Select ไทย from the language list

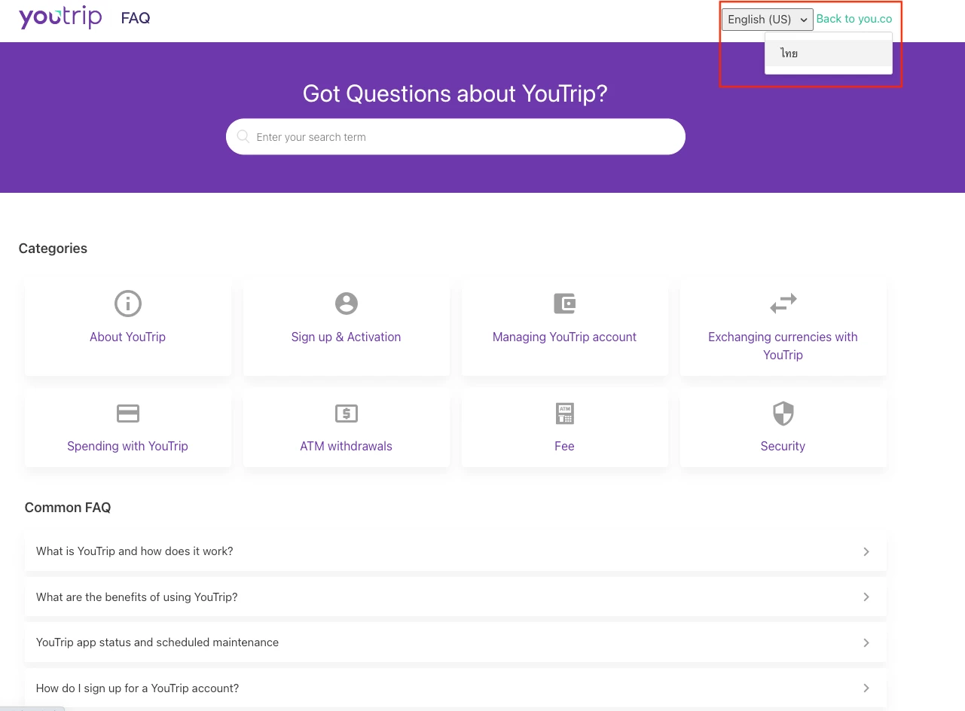[829, 53]
